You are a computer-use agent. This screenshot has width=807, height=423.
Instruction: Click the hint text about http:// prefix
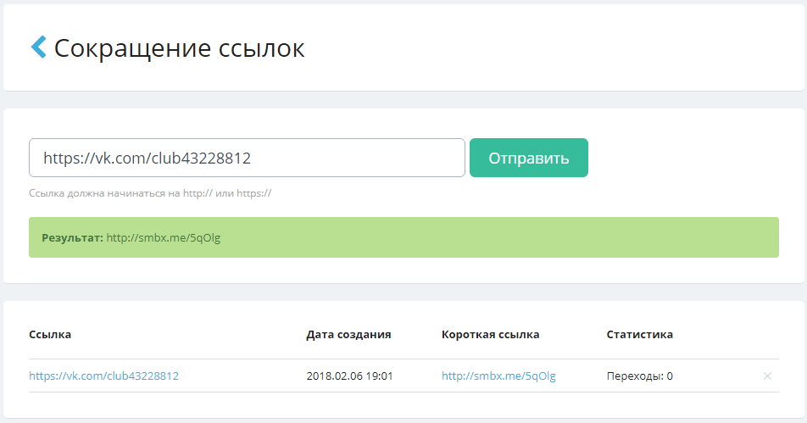click(149, 193)
